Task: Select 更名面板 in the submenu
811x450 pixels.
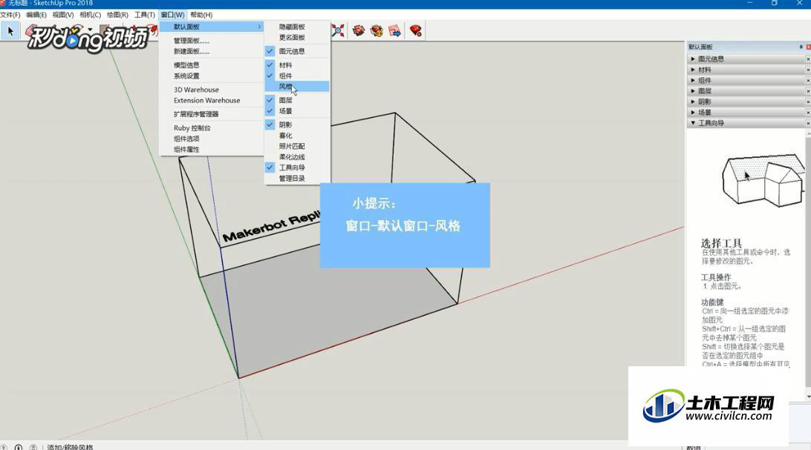Action: point(297,37)
